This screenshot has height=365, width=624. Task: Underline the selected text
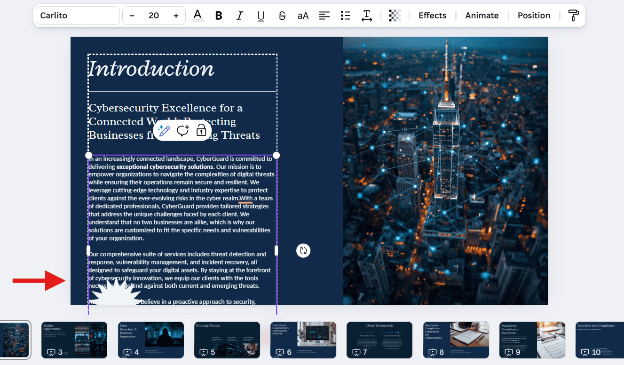click(x=261, y=16)
